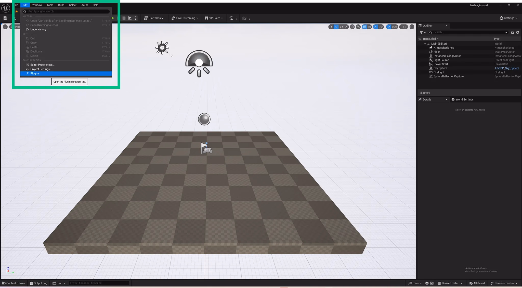Switch to world coordinate system icon
This screenshot has width=522, height=288.
(x=353, y=27)
